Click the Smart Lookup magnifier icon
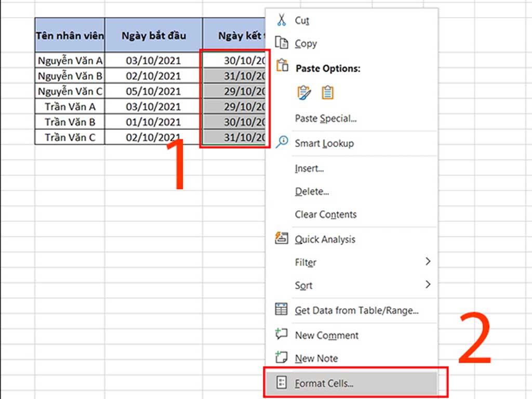The image size is (532, 399). click(282, 143)
